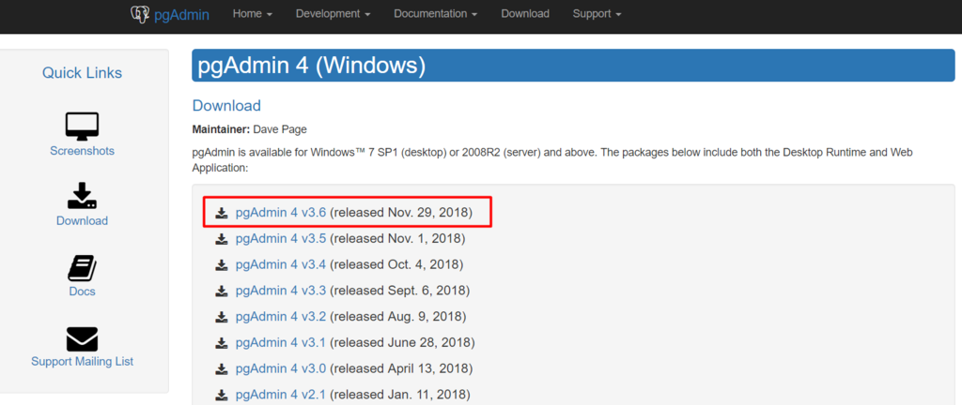The width and height of the screenshot is (962, 405).
Task: Download pgAdmin 4 v3.5 link
Action: [x=280, y=239]
